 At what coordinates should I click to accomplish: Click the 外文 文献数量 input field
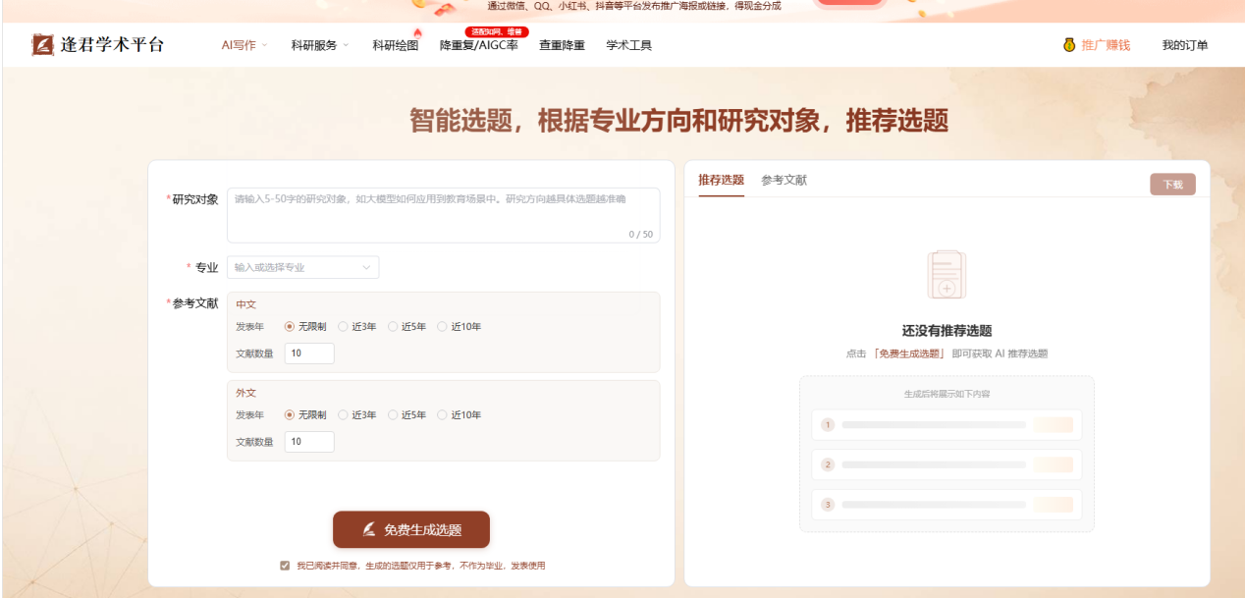pos(309,442)
